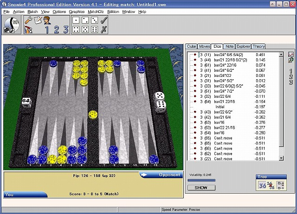The height and width of the screenshot is (214, 297).
Task: Open the notepad with pencil tool
Action: pos(38,20)
